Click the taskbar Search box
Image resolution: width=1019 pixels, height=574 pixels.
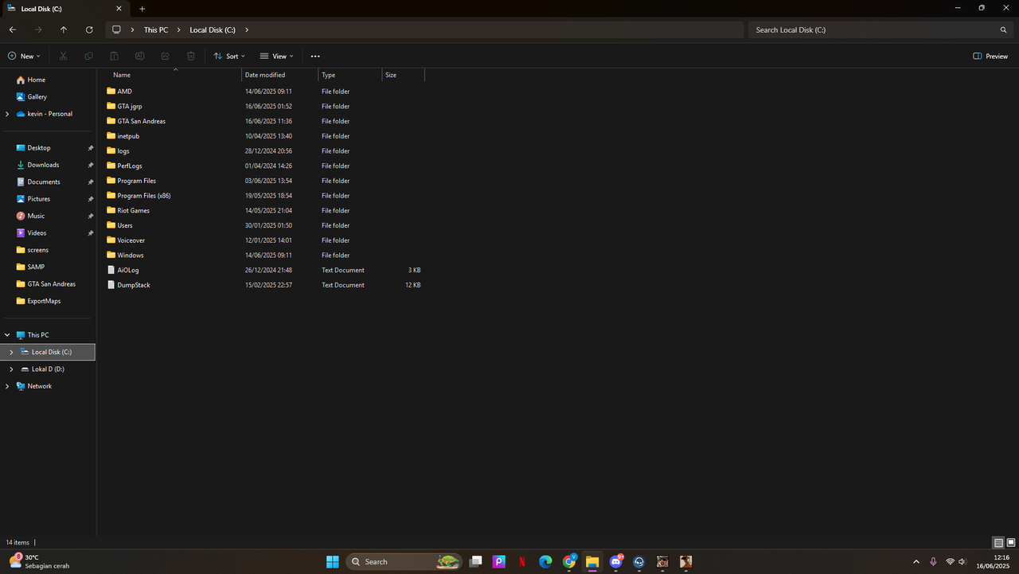[403, 561]
